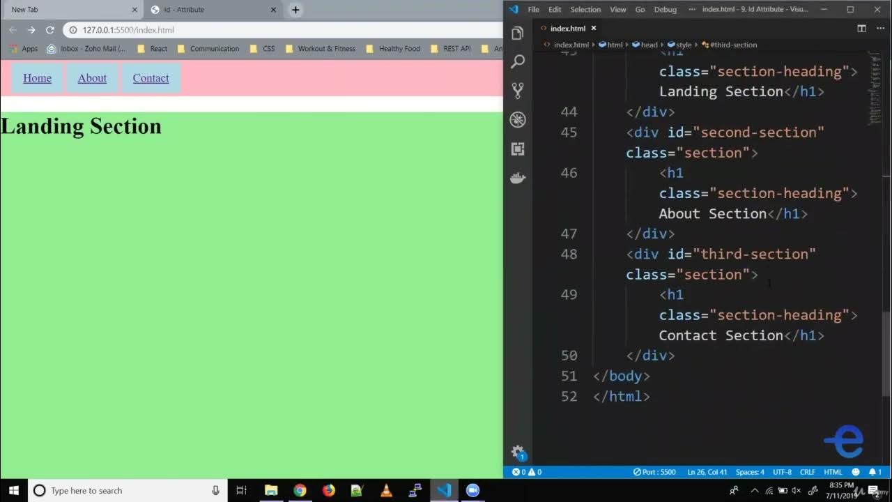Viewport: 892px width, 502px height.
Task: Click the browser forward arrow
Action: (x=31, y=30)
